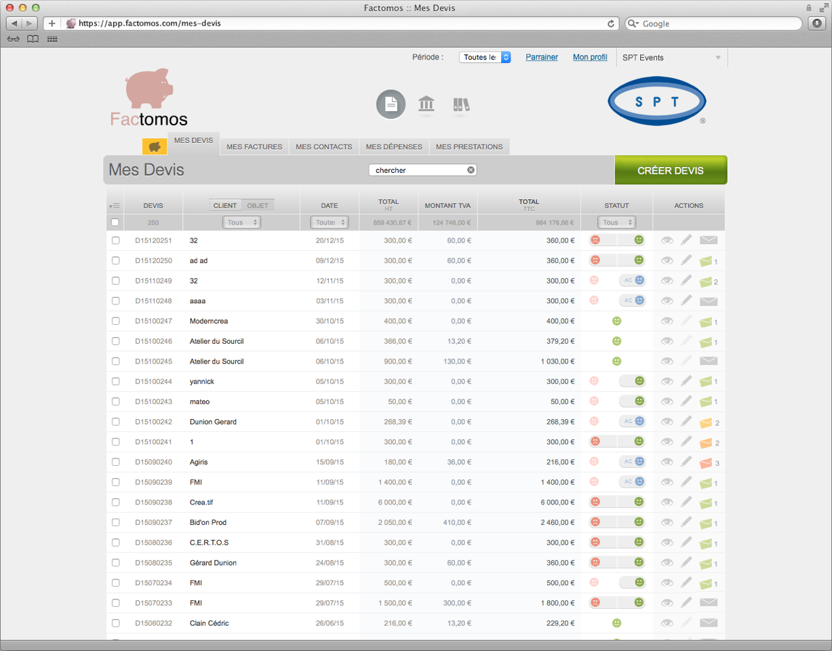
Task: Clear the search field with the X icon
Action: pos(471,170)
